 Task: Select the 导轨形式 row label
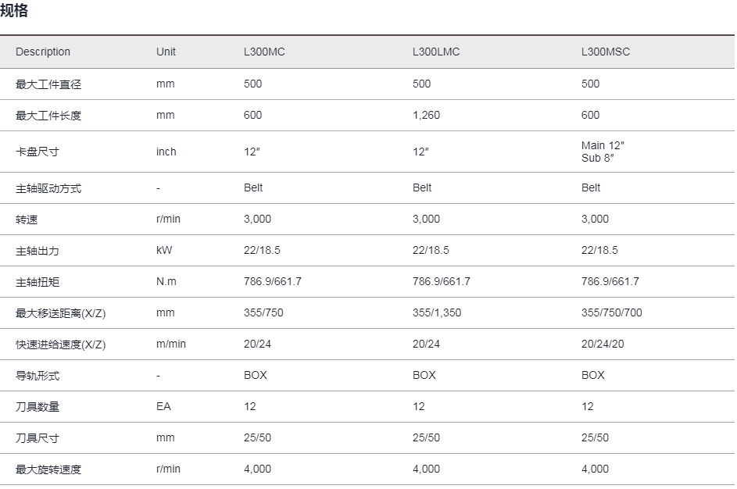pyautogui.click(x=38, y=376)
